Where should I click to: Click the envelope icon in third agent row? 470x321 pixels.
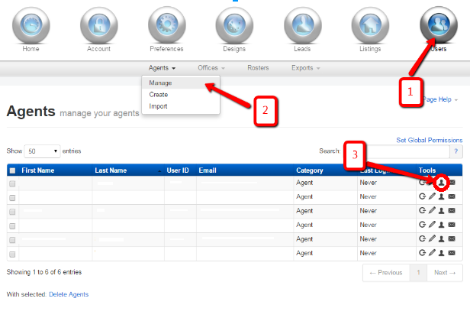click(452, 210)
